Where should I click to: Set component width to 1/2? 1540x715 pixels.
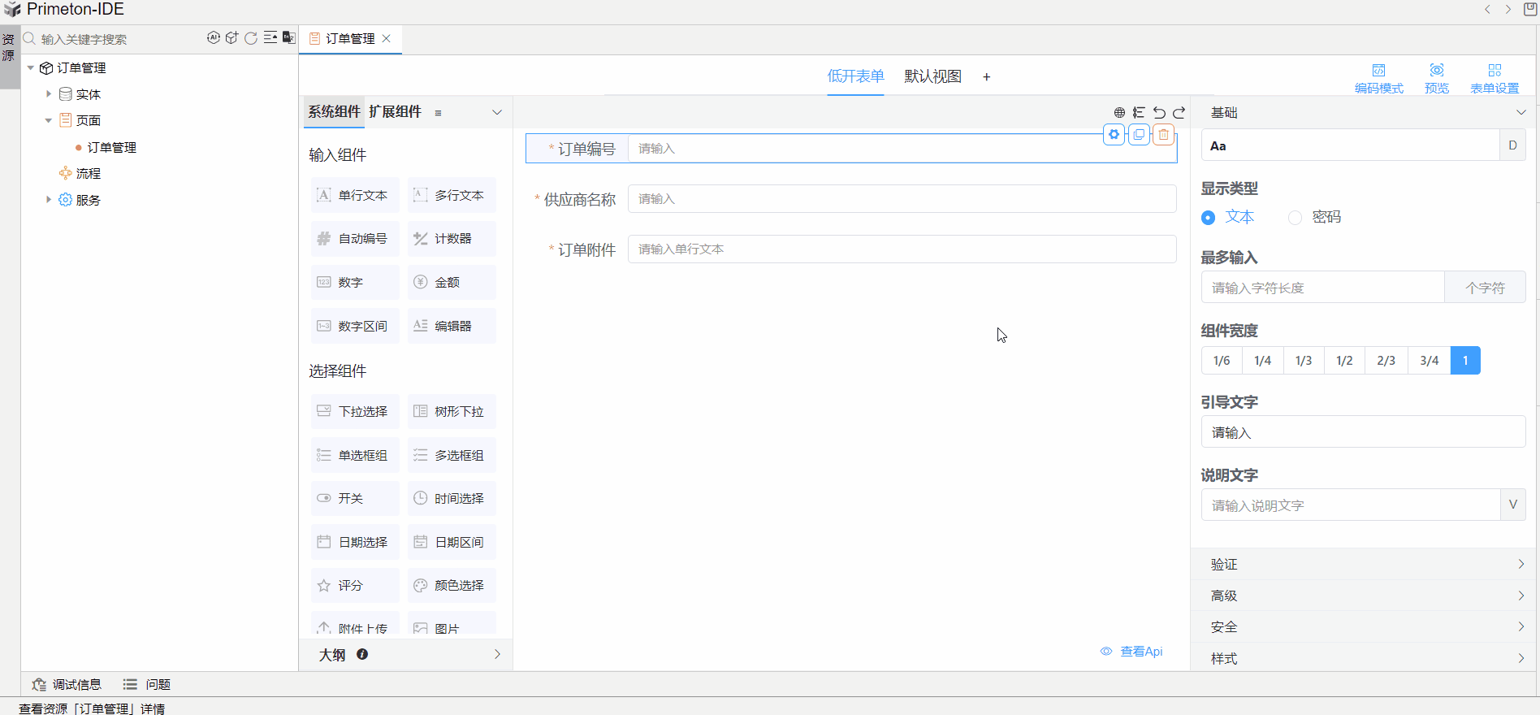(x=1344, y=361)
